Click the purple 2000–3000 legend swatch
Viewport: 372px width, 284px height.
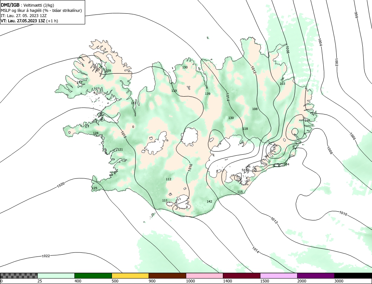(x=316, y=275)
